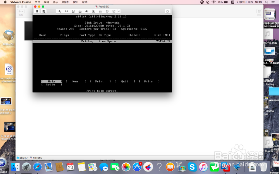Click the camera device icon in toolbar
Image resolution: width=279 pixels, height=174 pixels.
(93, 11)
